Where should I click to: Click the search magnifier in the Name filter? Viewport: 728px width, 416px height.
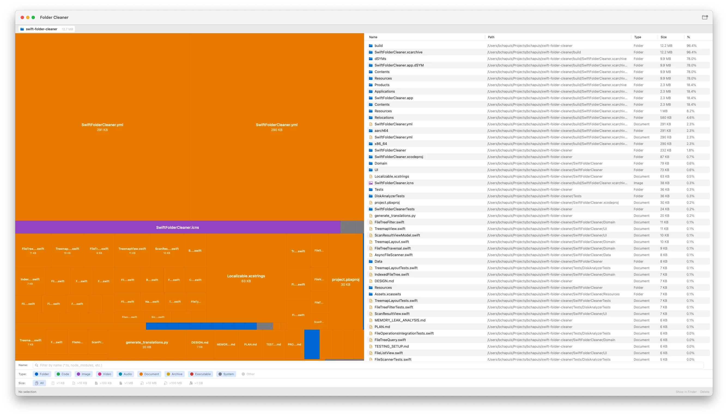[x=37, y=365]
